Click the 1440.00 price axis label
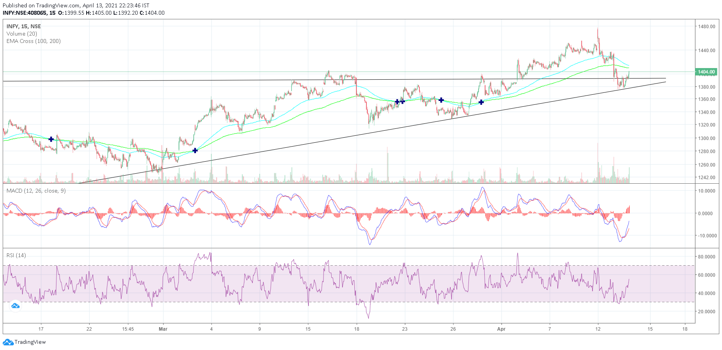 click(x=706, y=50)
